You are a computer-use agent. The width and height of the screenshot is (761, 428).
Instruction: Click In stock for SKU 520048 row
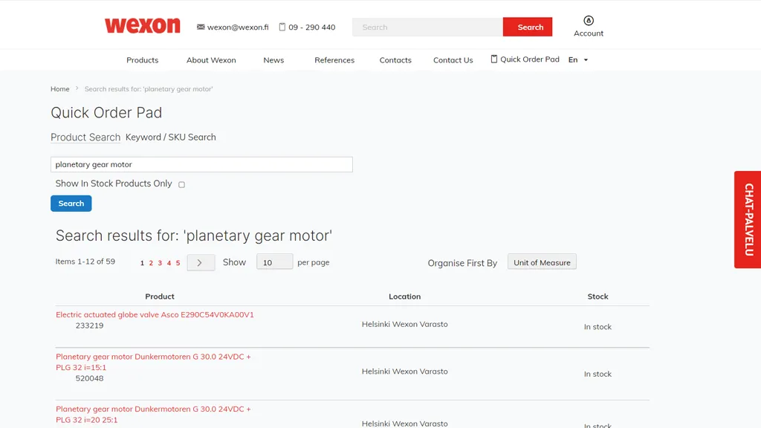pos(598,374)
